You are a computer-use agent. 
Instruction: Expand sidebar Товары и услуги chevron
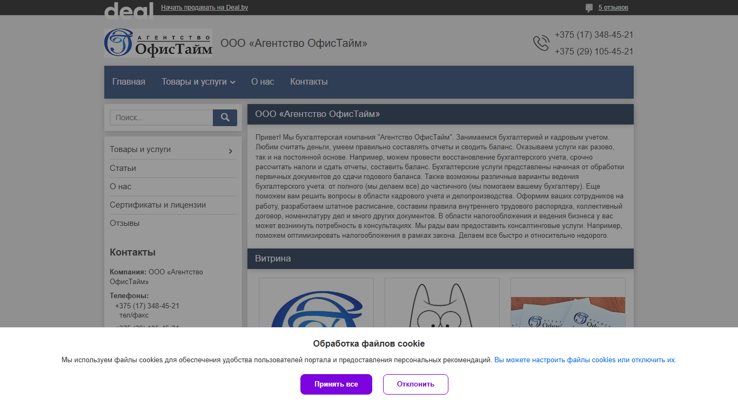click(x=231, y=151)
